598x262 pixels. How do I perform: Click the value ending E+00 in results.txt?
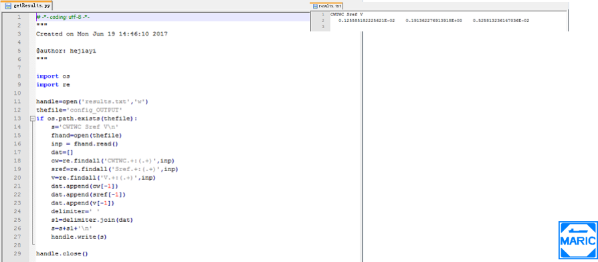pos(433,21)
